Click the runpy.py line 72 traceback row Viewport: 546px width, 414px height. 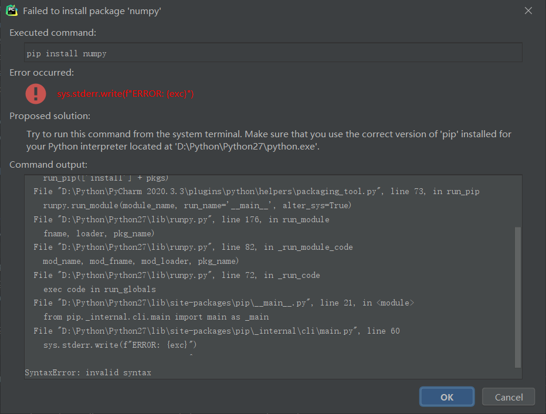click(177, 275)
